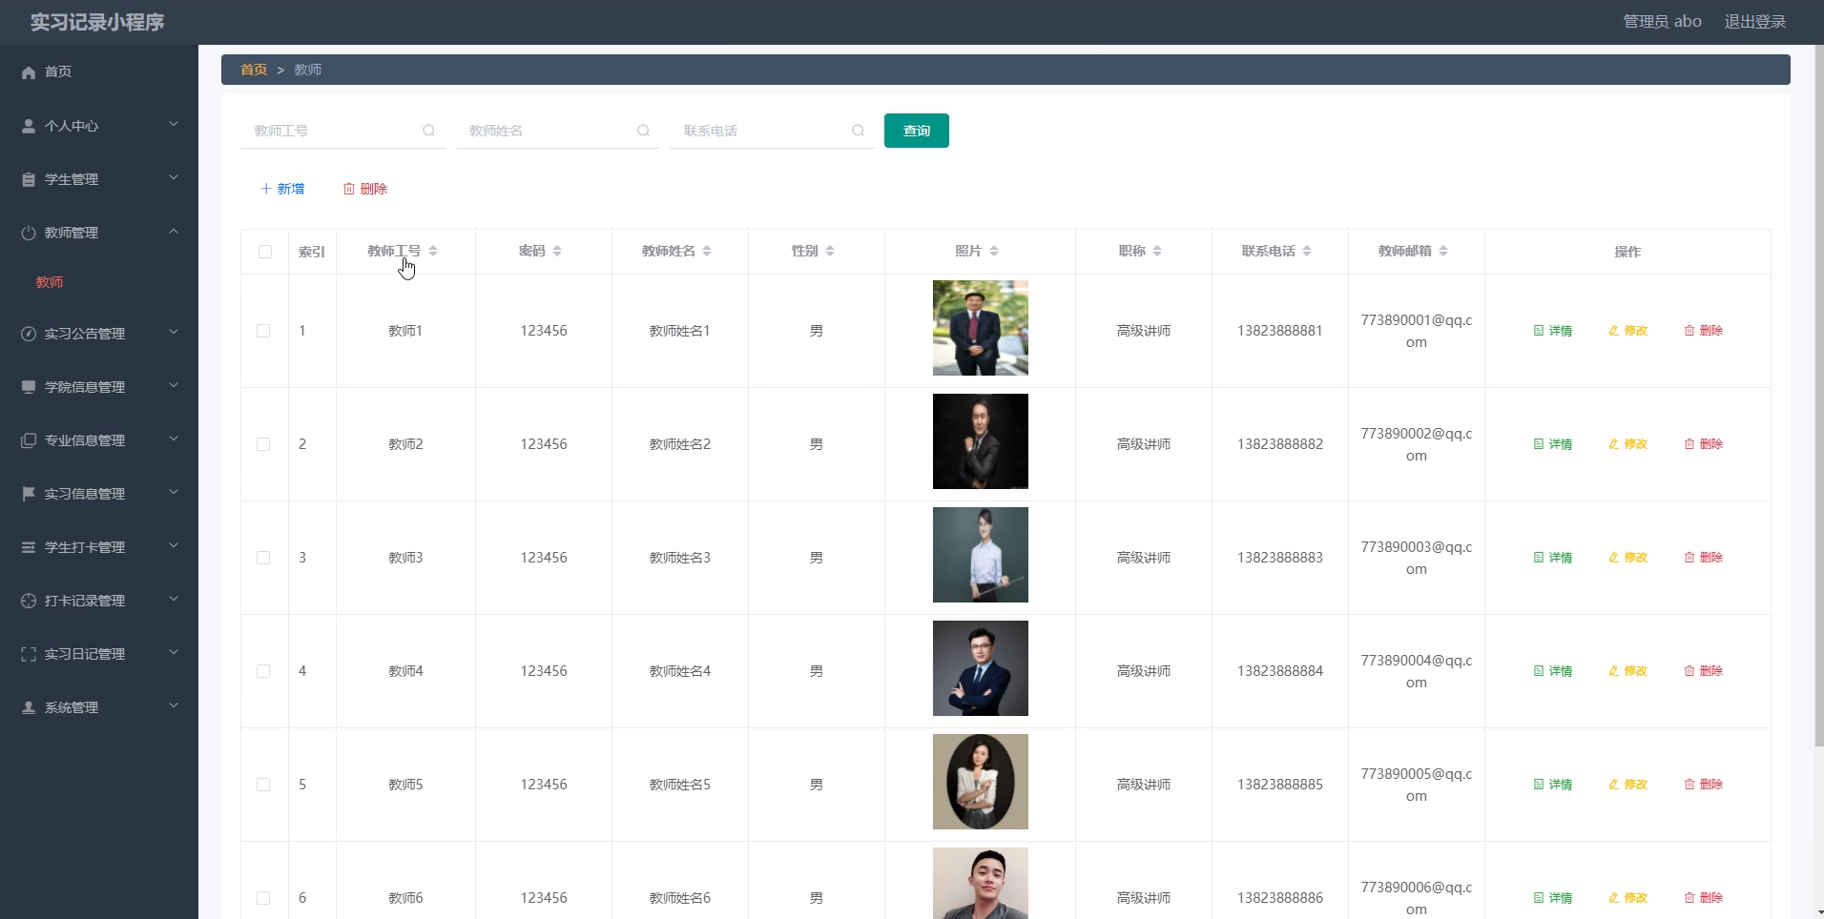Sort table by 联系电话 column arrows
The image size is (1824, 919).
tap(1307, 251)
